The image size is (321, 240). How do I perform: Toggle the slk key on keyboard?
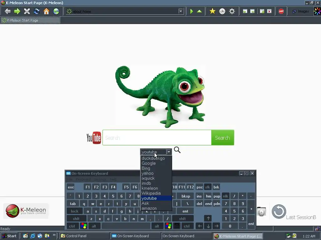[208, 187]
